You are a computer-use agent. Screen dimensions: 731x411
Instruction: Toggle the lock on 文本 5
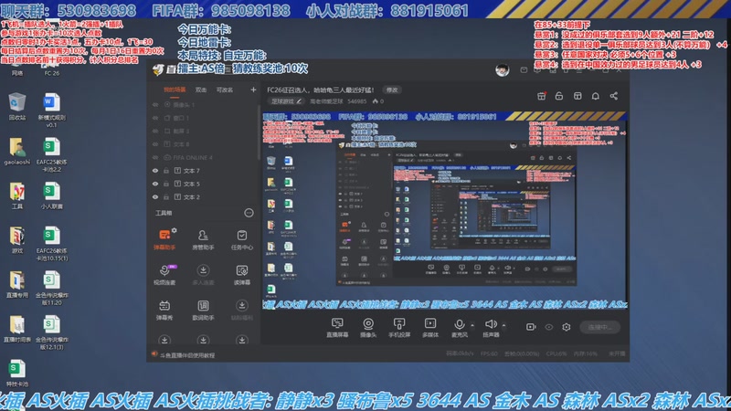(x=166, y=184)
